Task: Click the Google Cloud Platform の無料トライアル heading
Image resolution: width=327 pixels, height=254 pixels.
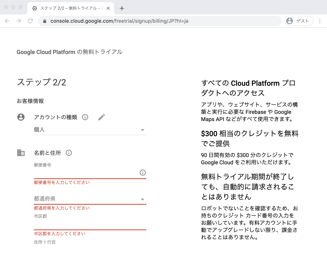Action: click(70, 52)
